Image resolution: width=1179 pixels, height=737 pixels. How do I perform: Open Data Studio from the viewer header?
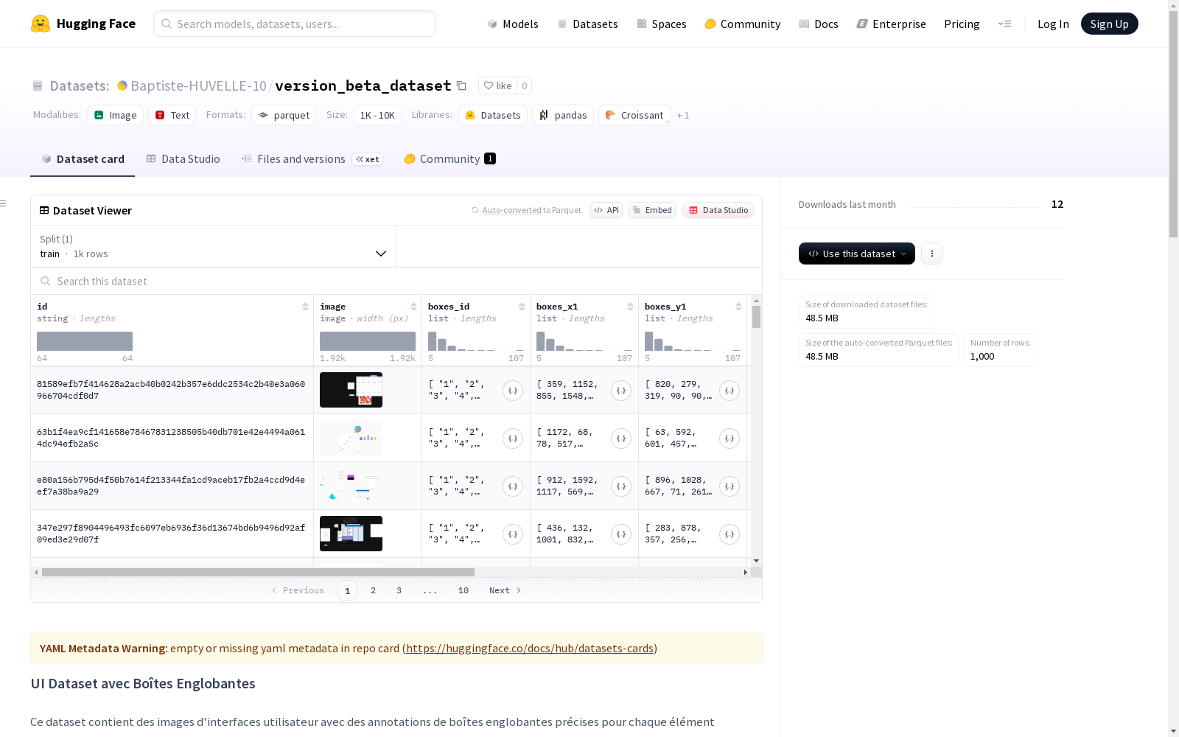pyautogui.click(x=718, y=210)
